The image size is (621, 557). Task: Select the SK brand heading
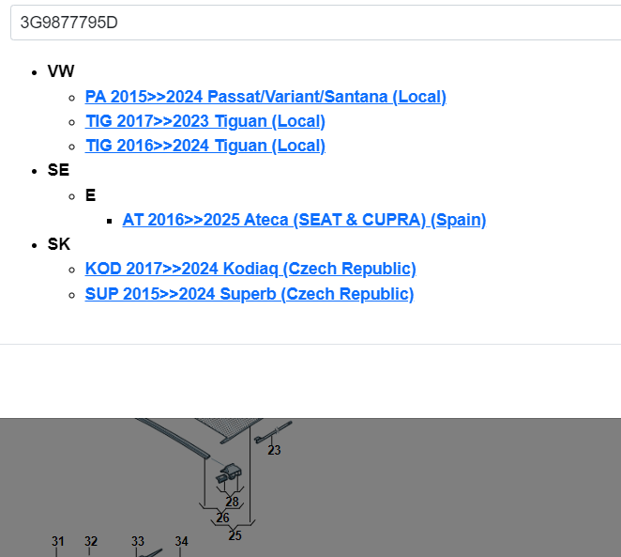click(59, 244)
